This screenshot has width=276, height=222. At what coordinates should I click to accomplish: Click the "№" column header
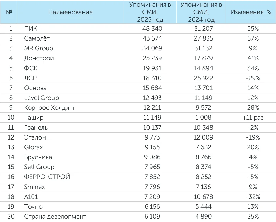pos(9,12)
